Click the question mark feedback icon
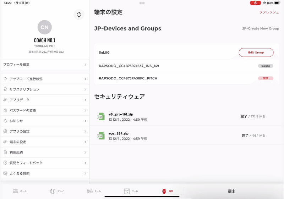 (x=5, y=163)
